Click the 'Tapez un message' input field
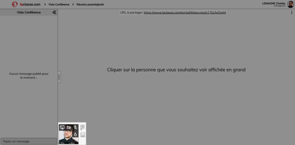The image size is (295, 145). click(x=29, y=141)
